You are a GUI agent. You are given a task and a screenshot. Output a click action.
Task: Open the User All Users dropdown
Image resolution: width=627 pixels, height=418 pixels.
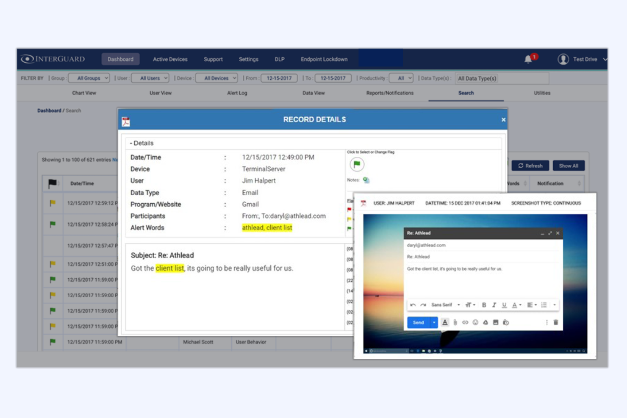[150, 78]
